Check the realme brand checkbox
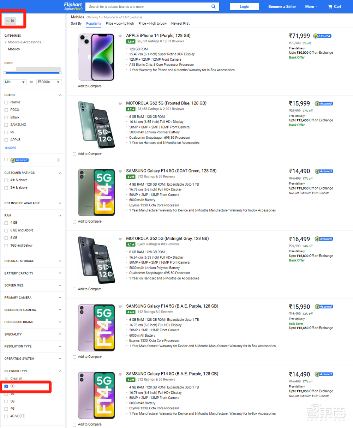Viewport: 353px width, 428px height. click(6, 102)
